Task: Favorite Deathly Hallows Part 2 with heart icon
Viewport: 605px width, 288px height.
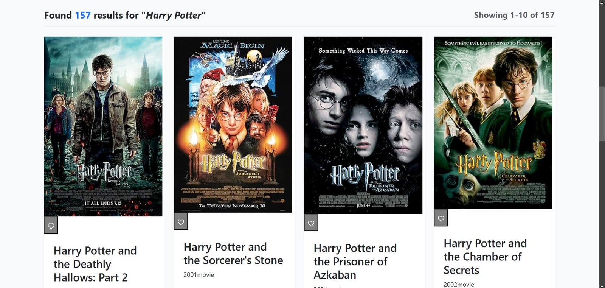Action: 51,226
